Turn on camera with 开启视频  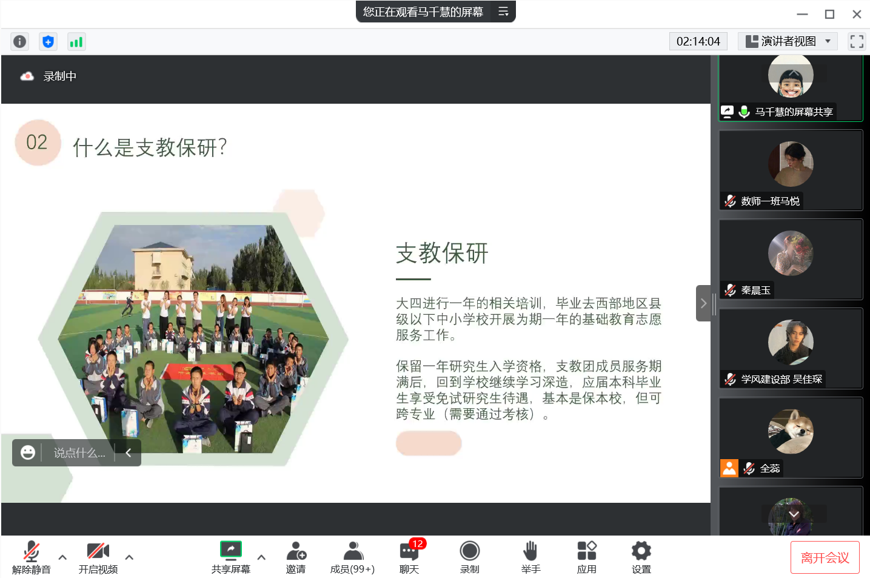pos(98,557)
